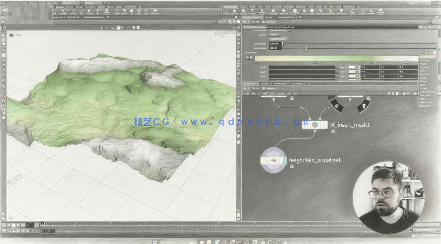Toggle lock flag under heightfield_visualize1 node
The height and width of the screenshot is (244, 441).
[x=292, y=166]
